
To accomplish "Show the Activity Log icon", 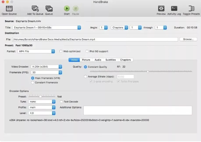I will [x=174, y=8].
